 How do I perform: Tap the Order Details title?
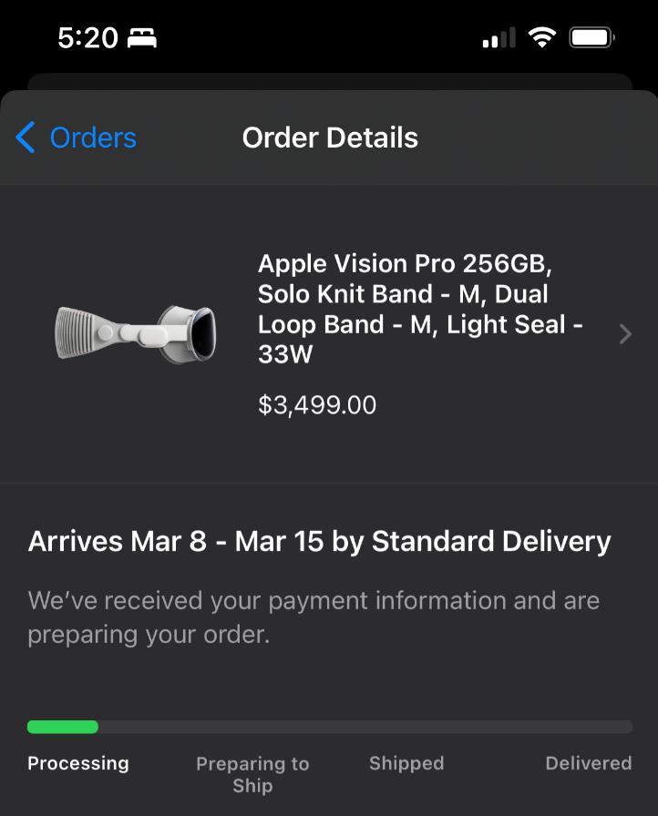pyautogui.click(x=330, y=138)
